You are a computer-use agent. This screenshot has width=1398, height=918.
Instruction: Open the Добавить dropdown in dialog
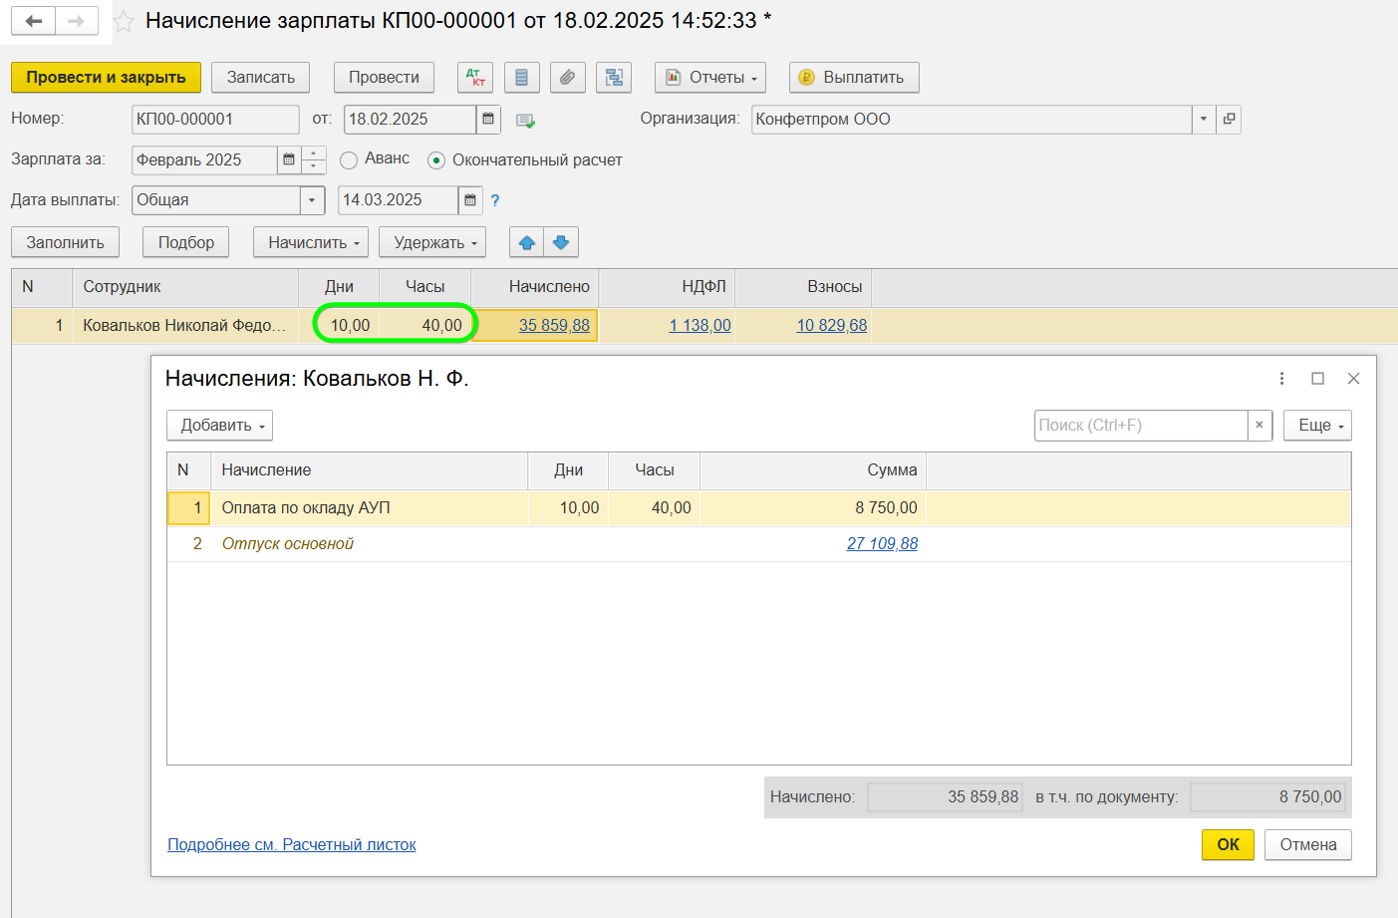219,425
